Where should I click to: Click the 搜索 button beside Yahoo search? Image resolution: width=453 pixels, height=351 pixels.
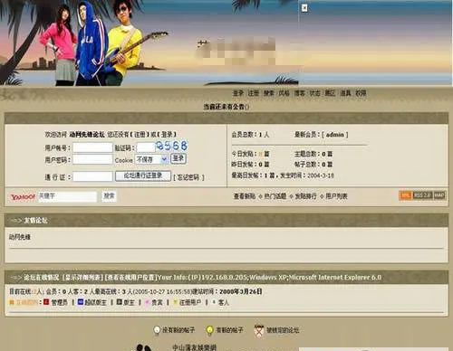pyautogui.click(x=109, y=196)
